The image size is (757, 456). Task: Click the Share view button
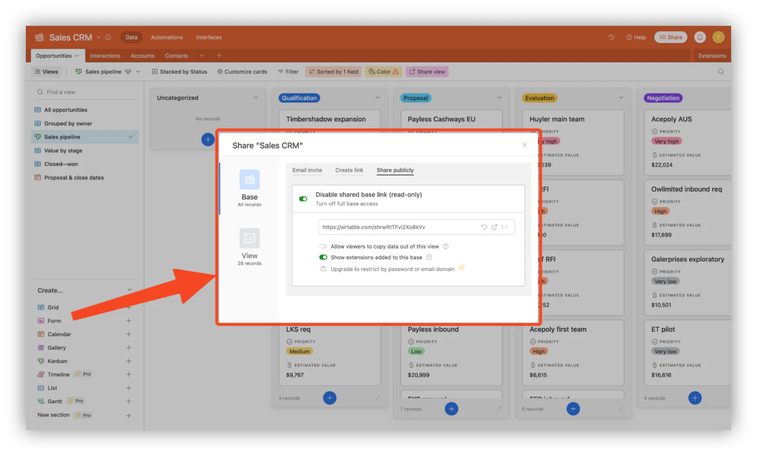[x=427, y=72]
